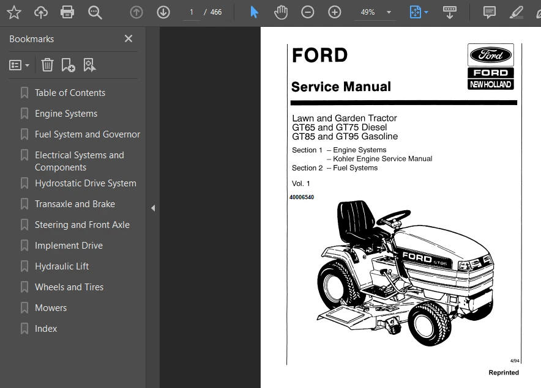
Task: Delete the selected bookmark
Action: pyautogui.click(x=47, y=65)
